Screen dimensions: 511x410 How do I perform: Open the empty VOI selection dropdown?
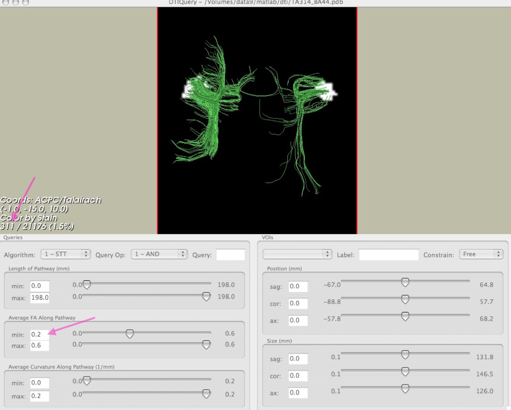click(297, 254)
